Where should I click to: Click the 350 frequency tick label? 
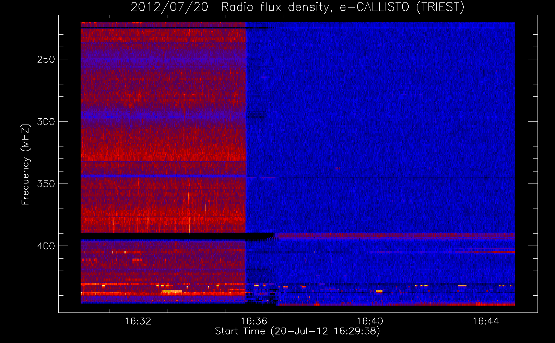pyautogui.click(x=46, y=184)
